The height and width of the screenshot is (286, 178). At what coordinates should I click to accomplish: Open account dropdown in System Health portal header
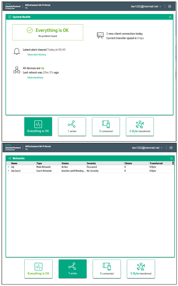[x=146, y=6]
